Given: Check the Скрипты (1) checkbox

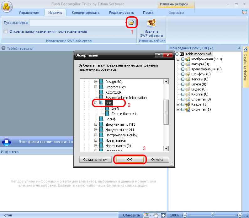Looking at the screenshot, I should click(x=183, y=109).
